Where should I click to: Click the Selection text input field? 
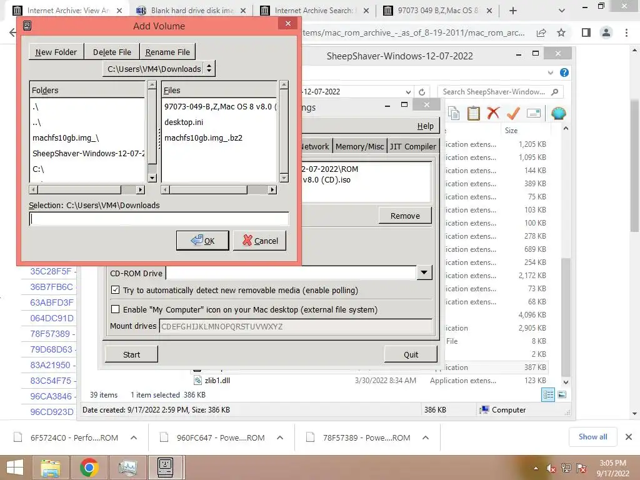159,219
